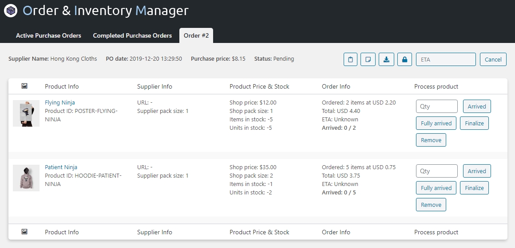
Task: Click the padlock icon button
Action: [x=404, y=59]
